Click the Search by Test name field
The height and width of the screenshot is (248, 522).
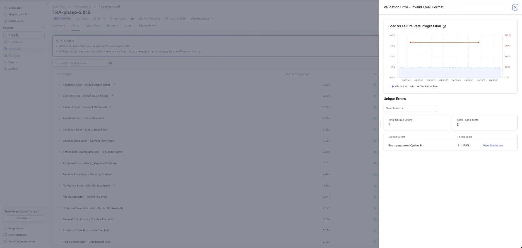click(x=79, y=63)
